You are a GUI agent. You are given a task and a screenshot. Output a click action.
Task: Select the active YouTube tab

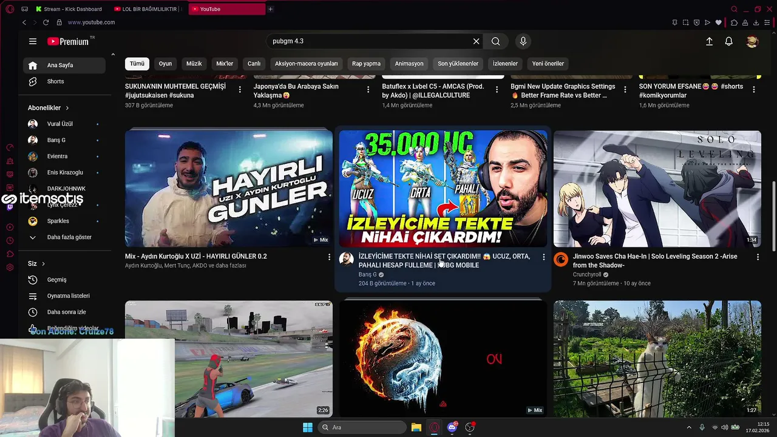pos(226,9)
